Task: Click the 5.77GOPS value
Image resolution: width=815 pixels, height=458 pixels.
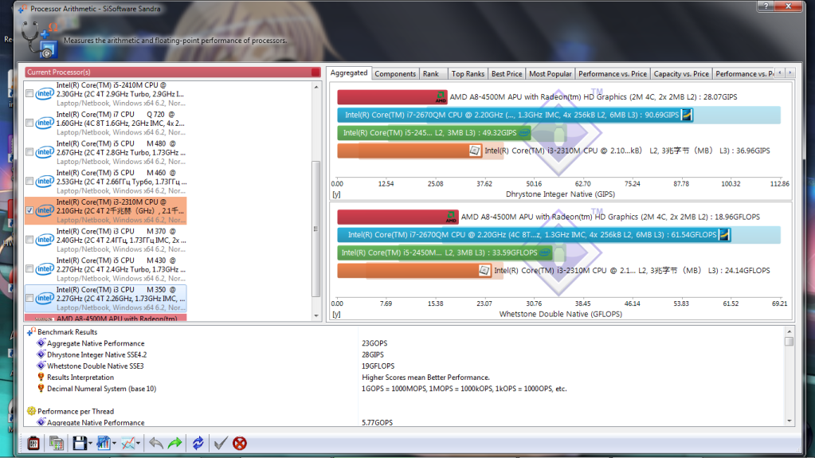Action: click(x=378, y=423)
